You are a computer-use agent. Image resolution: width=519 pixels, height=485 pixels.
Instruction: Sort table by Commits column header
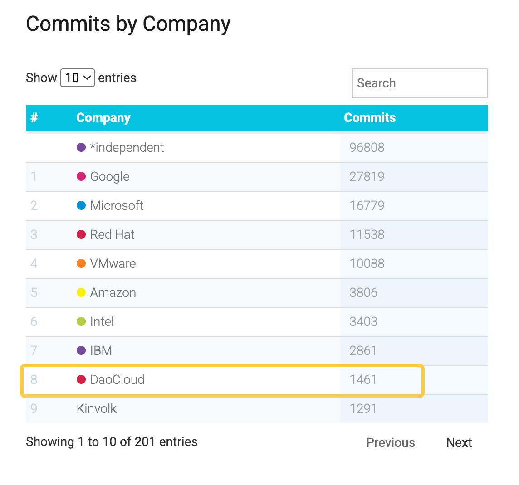point(370,118)
